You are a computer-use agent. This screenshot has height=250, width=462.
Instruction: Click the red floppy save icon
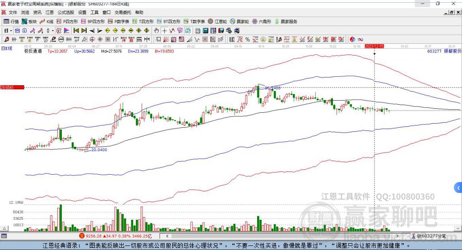coord(221,31)
